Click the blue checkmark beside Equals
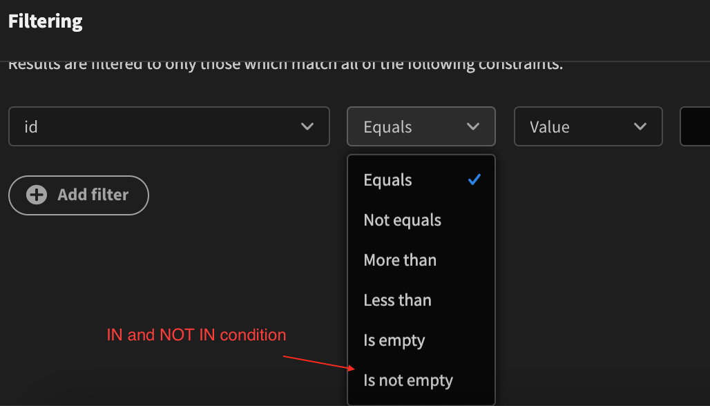Screen dimensions: 710x406 coord(474,180)
